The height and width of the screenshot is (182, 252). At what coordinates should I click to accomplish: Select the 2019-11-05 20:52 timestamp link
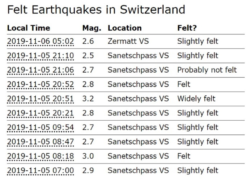coord(40,84)
